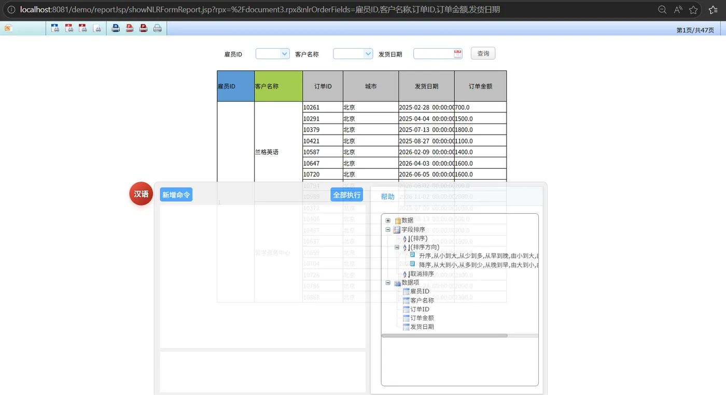Select 客户名称 in the data items tree
Viewport: 726px width, 395px height.
pyautogui.click(x=422, y=300)
